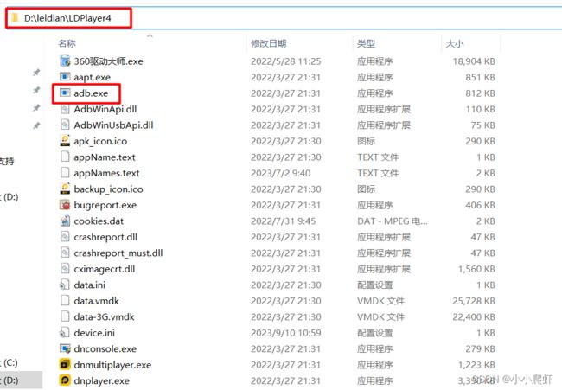This screenshot has width=562, height=390.
Task: Click the 360驱动大师.exe file icon
Action: (65, 61)
